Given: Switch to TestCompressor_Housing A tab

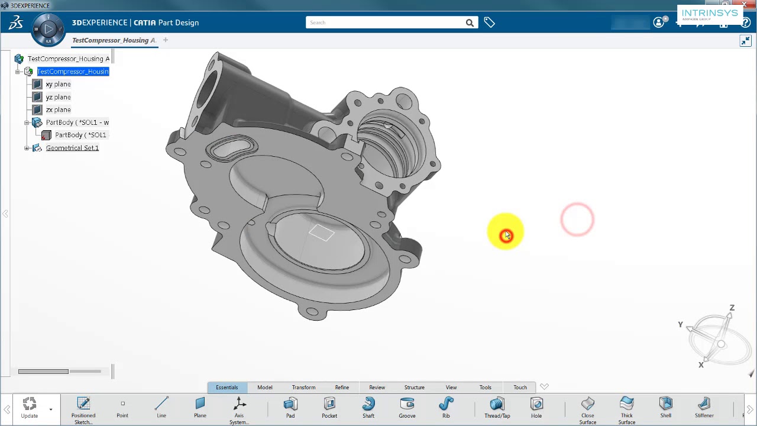Looking at the screenshot, I should pos(114,40).
